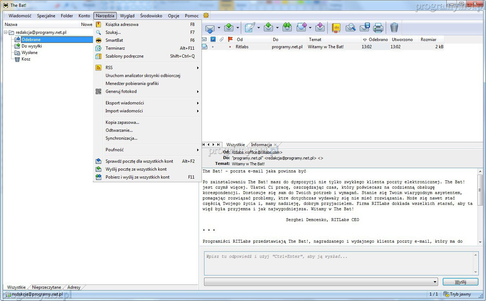
Task: Click the save message floppy envelope icon
Action: 364,27
